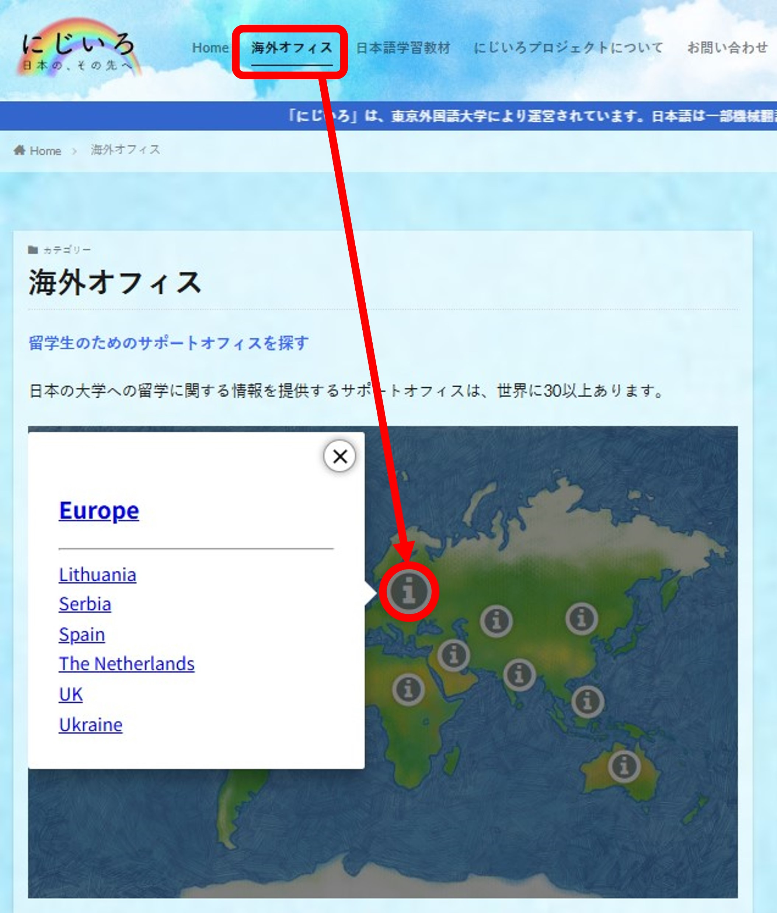The height and width of the screenshot is (913, 777).
Task: Click the home icon in breadcrumb
Action: (x=20, y=150)
